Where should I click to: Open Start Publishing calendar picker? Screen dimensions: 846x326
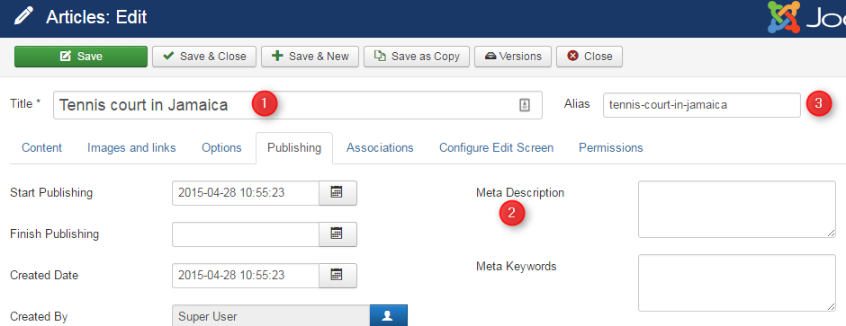point(337,192)
